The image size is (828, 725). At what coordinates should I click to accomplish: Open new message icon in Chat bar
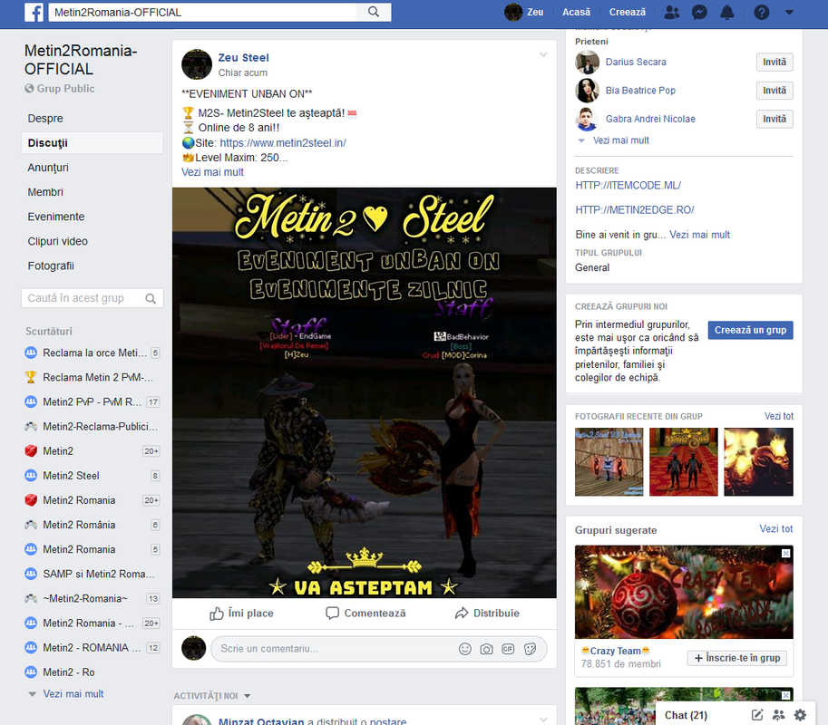[x=756, y=715]
